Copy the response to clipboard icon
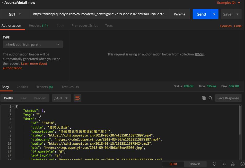 click(204, 98)
